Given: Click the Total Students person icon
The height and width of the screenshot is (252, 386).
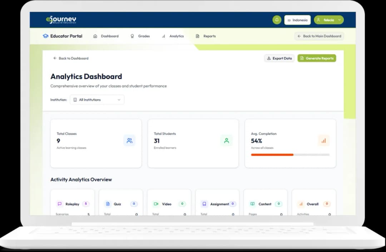Looking at the screenshot, I should [x=226, y=141].
